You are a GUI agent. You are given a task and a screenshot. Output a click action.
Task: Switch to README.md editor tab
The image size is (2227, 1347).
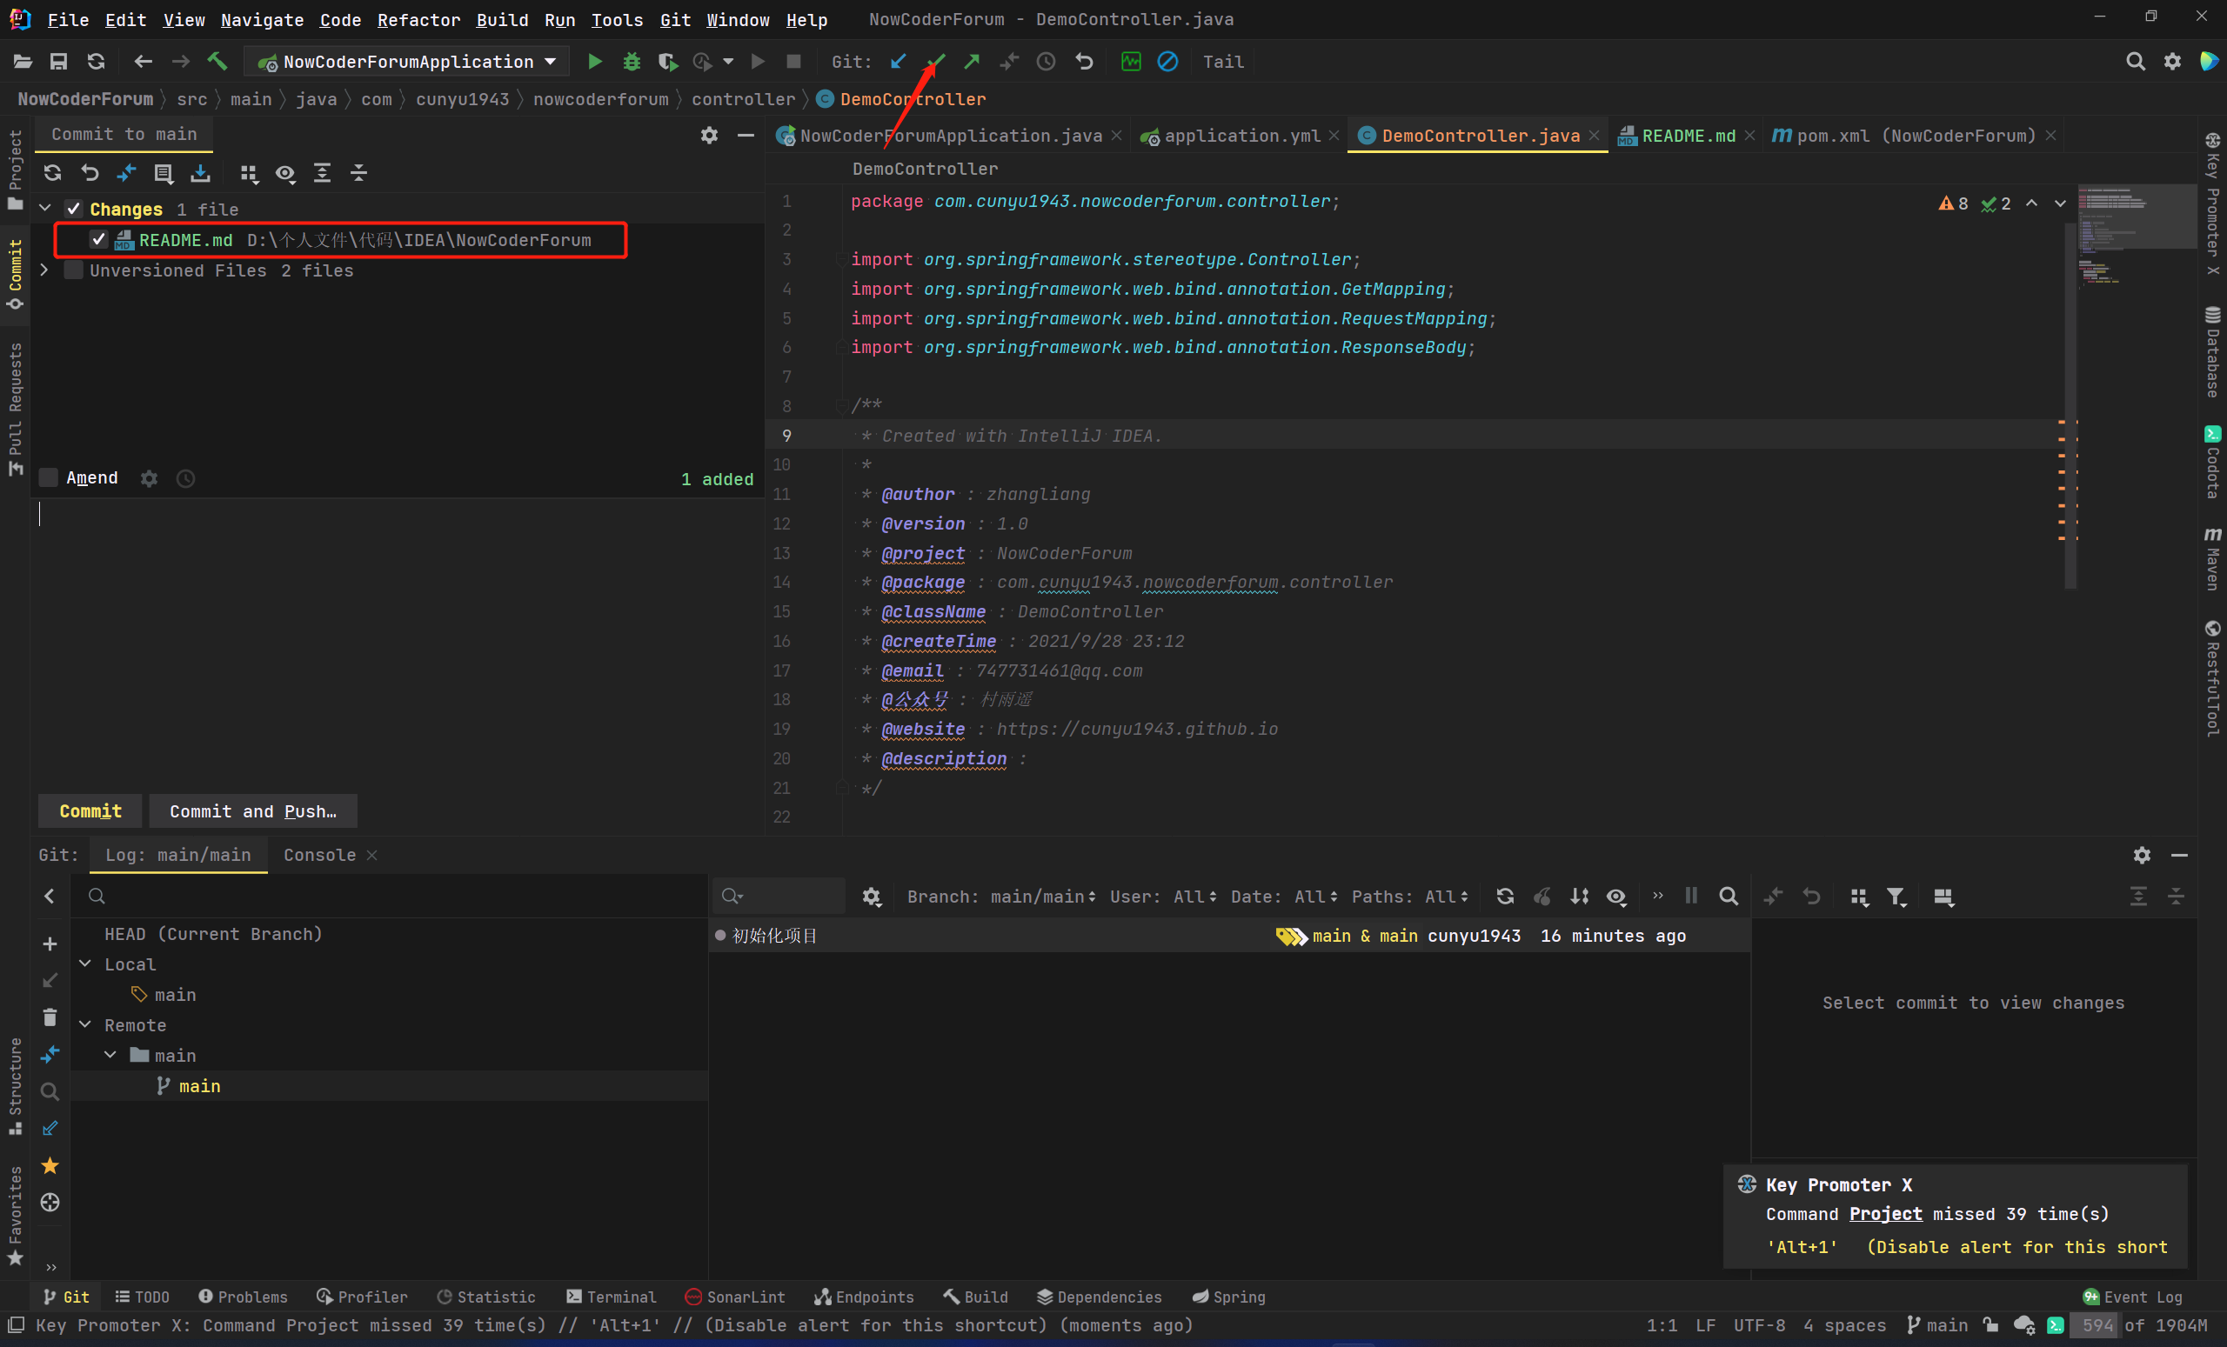point(1688,136)
